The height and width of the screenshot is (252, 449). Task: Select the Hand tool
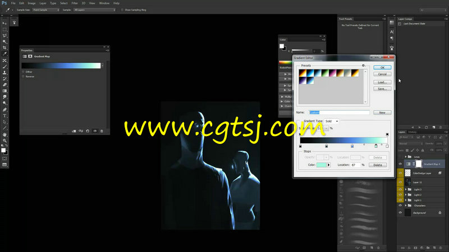4,134
